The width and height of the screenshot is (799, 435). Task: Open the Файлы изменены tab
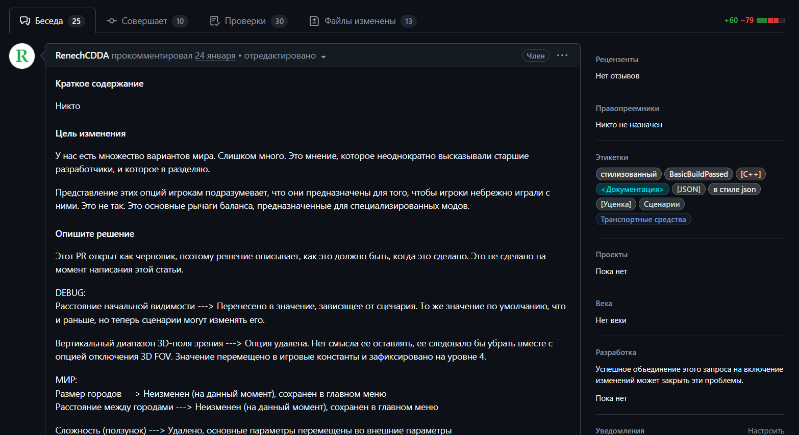point(363,21)
